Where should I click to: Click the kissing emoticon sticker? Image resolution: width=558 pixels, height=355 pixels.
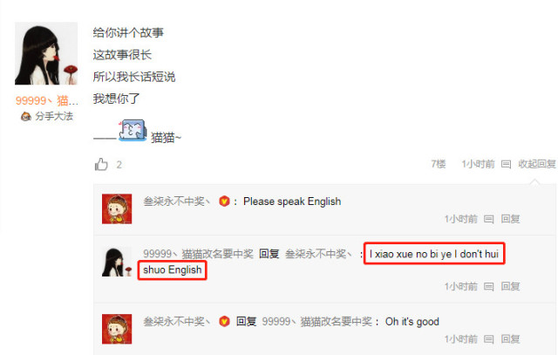[133, 130]
